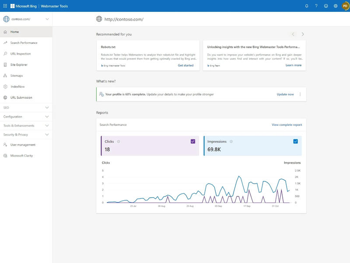Uncheck the Clicks metric checkbox
Image resolution: width=350 pixels, height=263 pixels.
(193, 142)
